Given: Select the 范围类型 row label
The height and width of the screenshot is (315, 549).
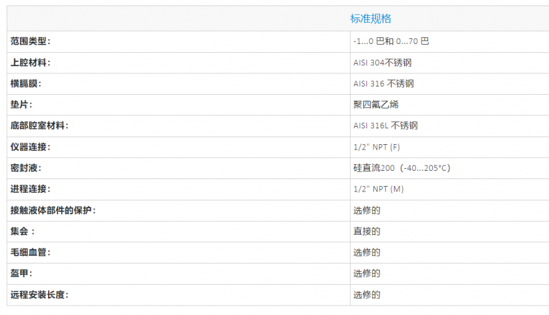Looking at the screenshot, I should [x=31, y=41].
